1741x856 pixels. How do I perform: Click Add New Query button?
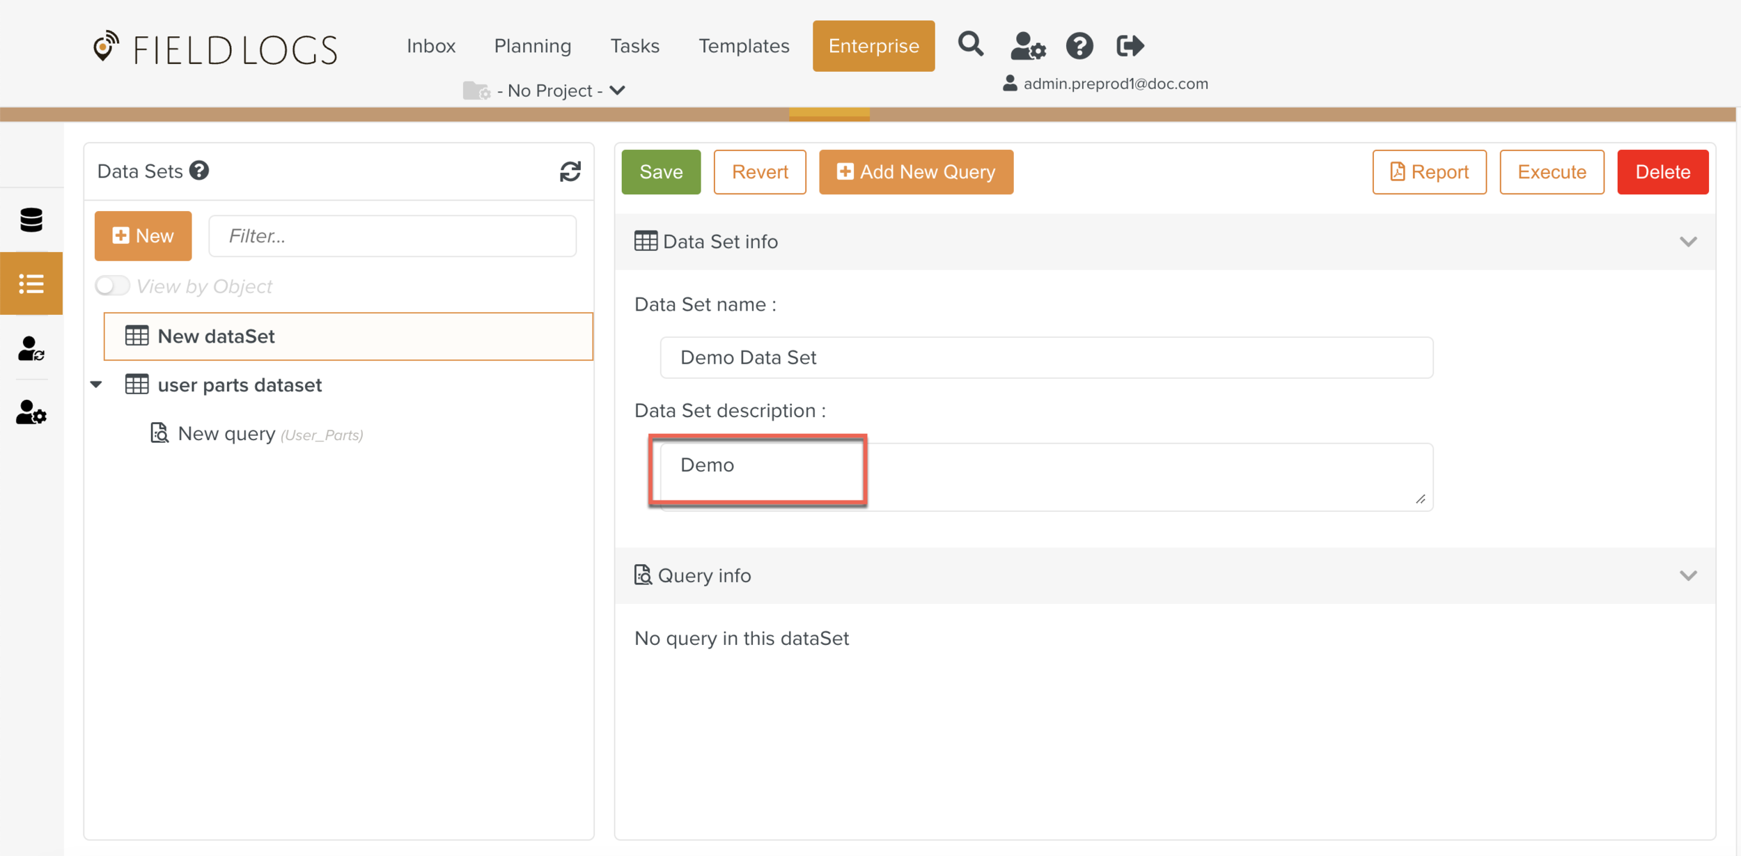click(x=916, y=172)
